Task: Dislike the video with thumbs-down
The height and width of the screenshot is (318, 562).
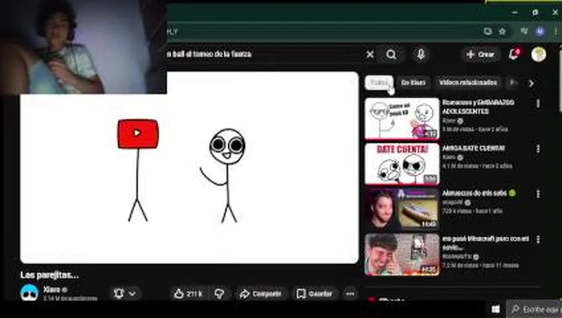Action: pyautogui.click(x=219, y=294)
